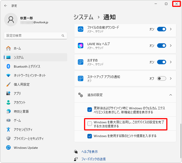
Task: Open スタートアップ アプリの通知 details chevron
Action: 171,79
